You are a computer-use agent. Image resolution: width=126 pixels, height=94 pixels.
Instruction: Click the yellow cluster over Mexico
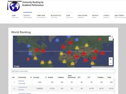(x=35, y=58)
